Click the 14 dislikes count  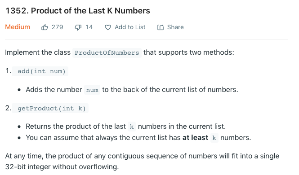[89, 27]
